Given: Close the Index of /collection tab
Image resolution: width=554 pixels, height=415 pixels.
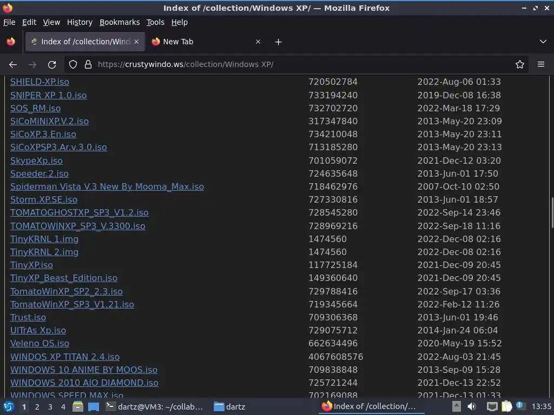Looking at the screenshot, I should point(136,42).
